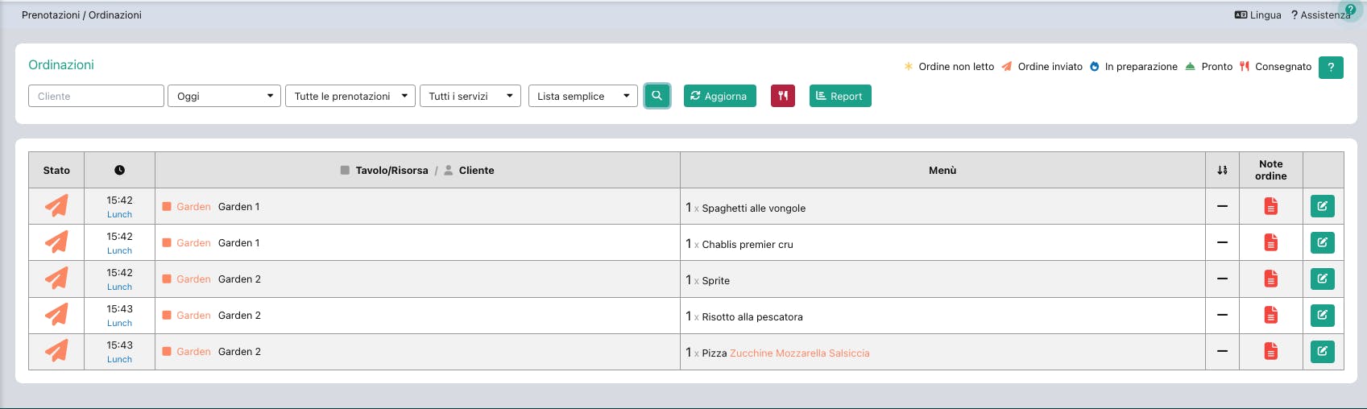
Task: Click the green help question mark button
Action: click(1331, 68)
